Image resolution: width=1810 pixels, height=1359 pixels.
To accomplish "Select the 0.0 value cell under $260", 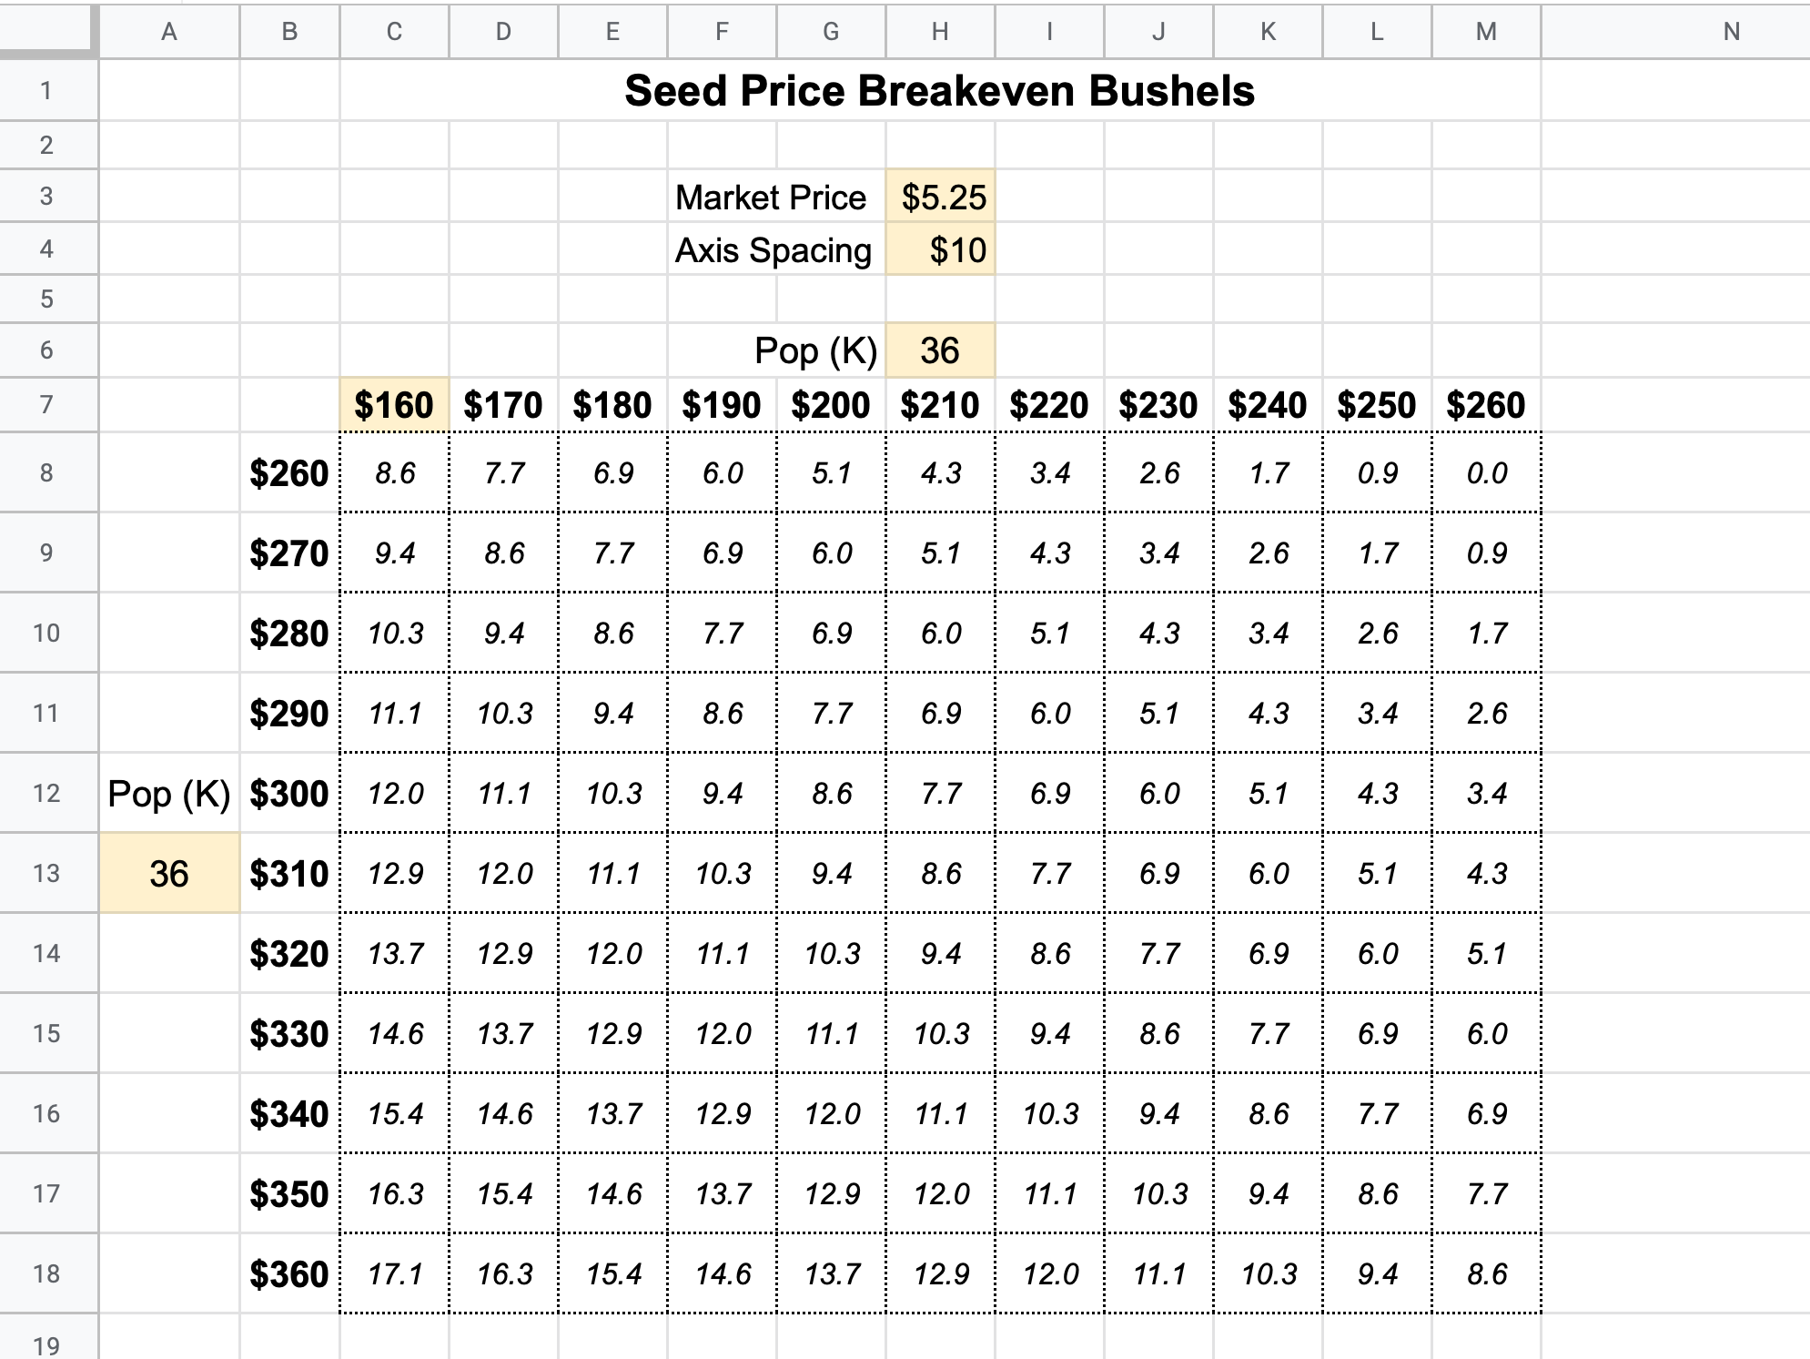I will pyautogui.click(x=1485, y=473).
